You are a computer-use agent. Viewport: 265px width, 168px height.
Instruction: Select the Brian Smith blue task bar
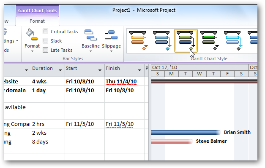pos(186,132)
